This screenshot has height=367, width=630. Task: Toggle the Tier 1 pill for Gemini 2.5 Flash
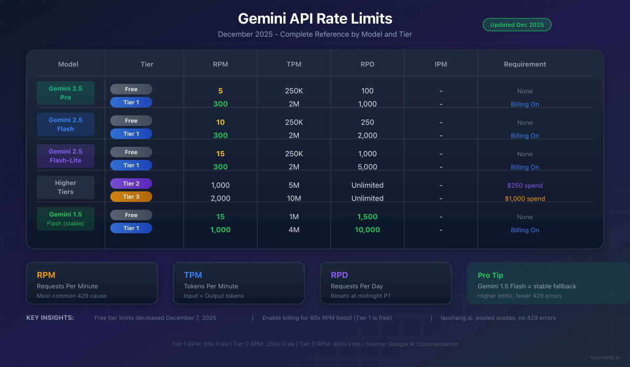click(x=131, y=134)
